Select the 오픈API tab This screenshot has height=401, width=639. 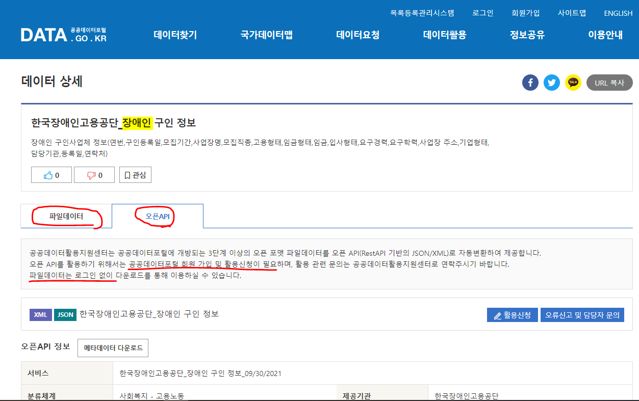[x=158, y=216]
